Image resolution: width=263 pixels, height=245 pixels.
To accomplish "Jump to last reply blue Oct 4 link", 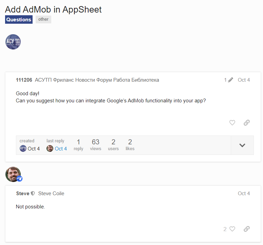I will tap(61, 149).
